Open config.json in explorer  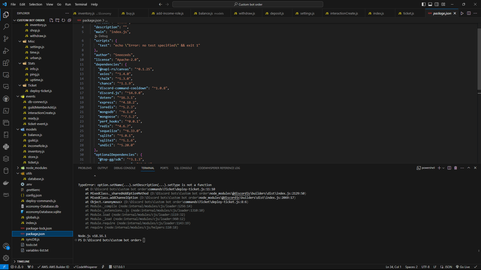34,195
